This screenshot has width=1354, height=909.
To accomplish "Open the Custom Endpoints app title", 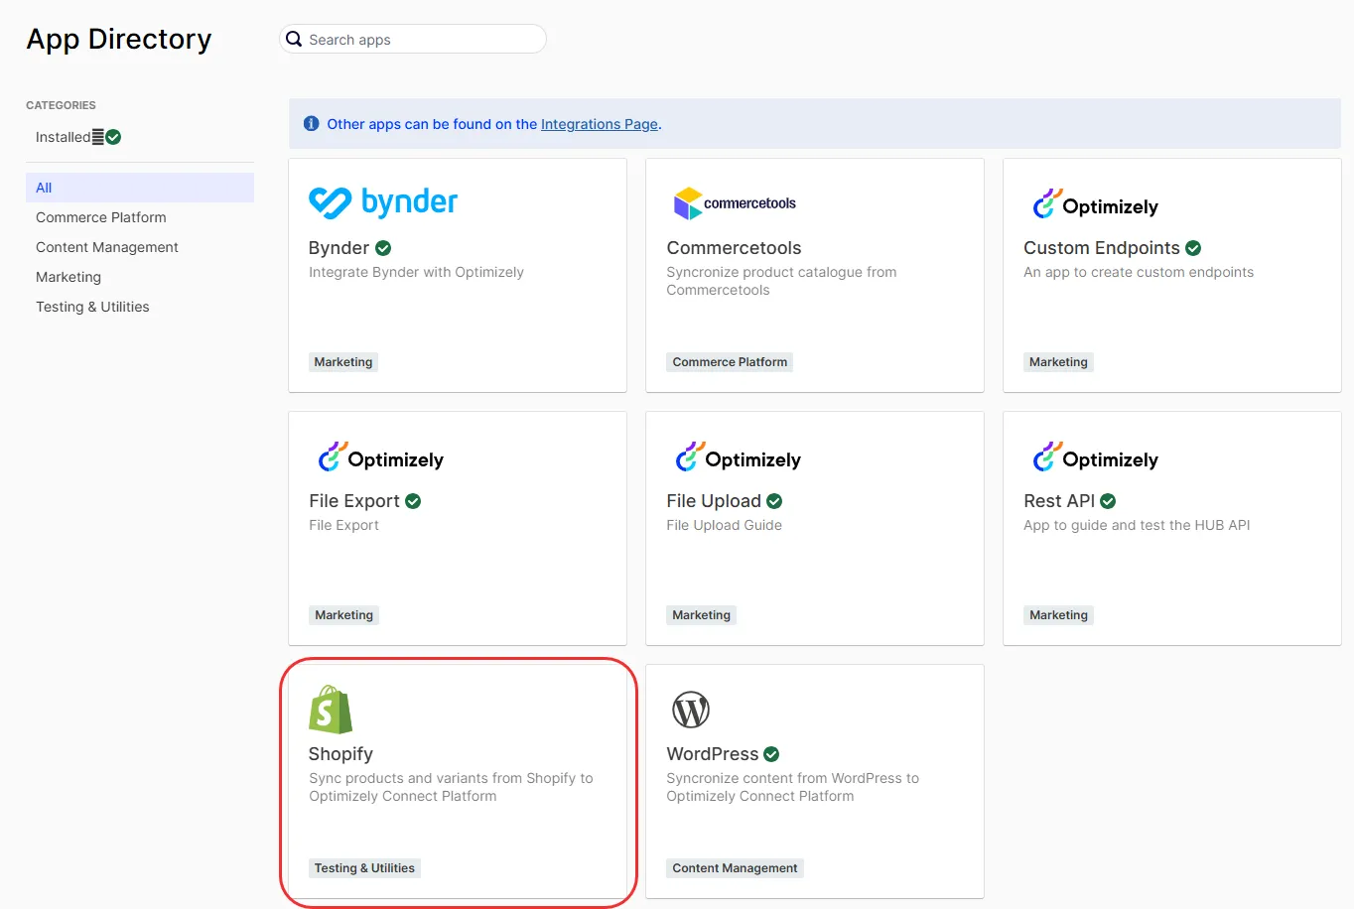I will tap(1102, 248).
